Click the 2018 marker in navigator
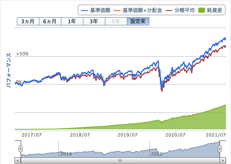231x164 pixels. (x=66, y=154)
